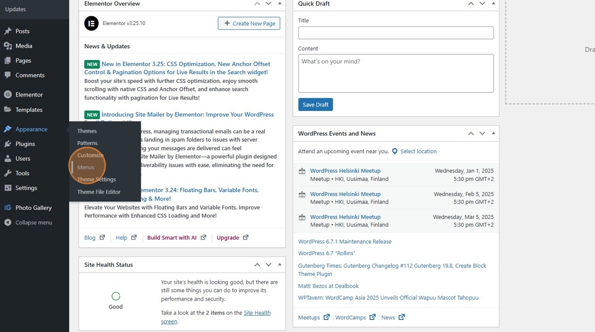
Task: Open the Site Health screen link
Action: coord(216,317)
